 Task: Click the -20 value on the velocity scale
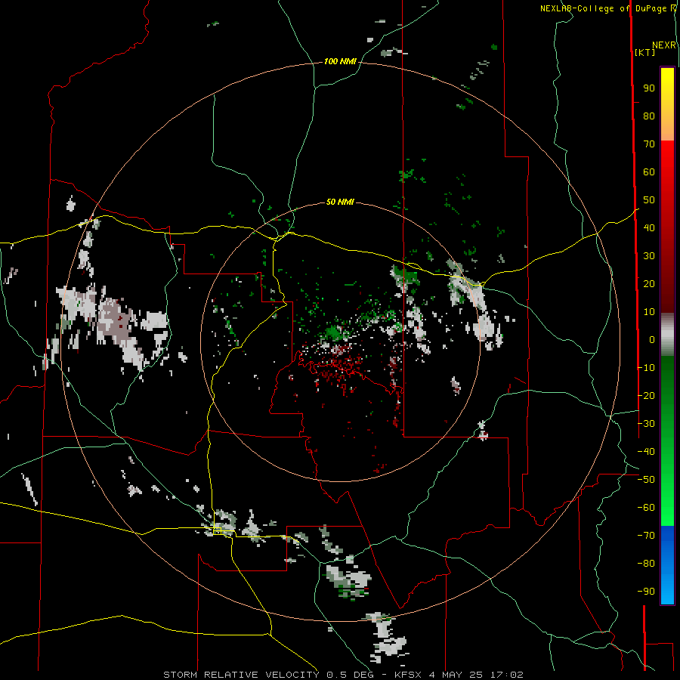[646, 395]
